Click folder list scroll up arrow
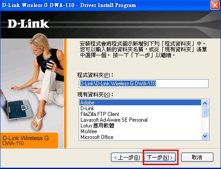 click(x=205, y=104)
